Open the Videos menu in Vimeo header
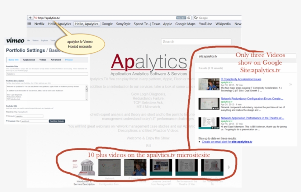 (x=35, y=40)
